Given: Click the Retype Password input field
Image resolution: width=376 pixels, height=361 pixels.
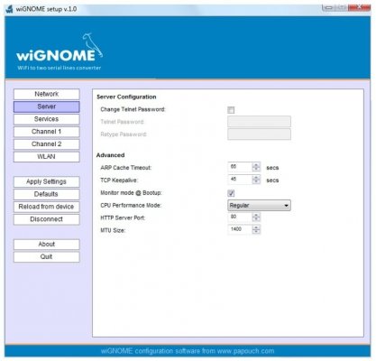Looking at the screenshot, I should 259,134.
